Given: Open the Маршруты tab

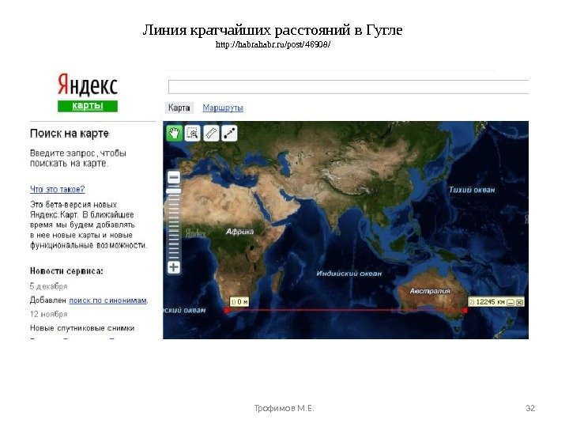Looking at the screenshot, I should [x=223, y=108].
